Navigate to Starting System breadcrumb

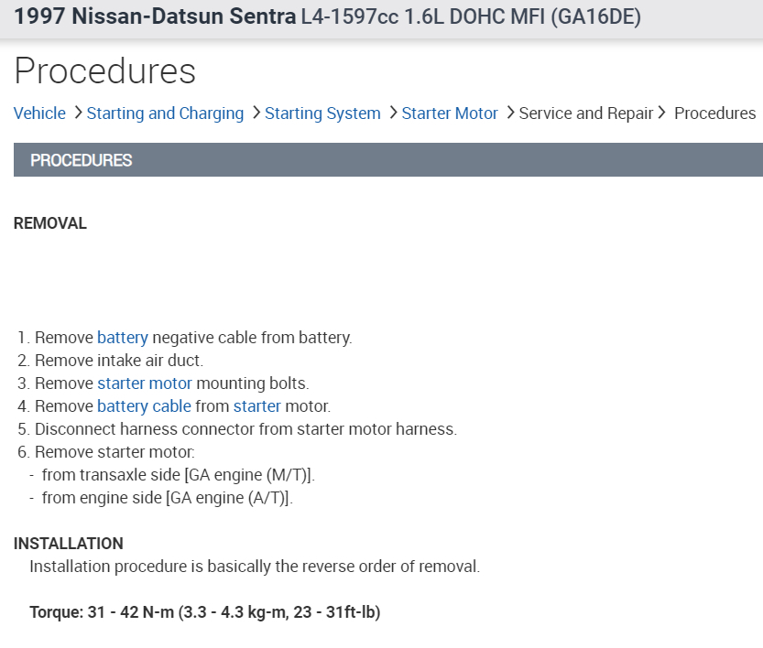point(322,113)
